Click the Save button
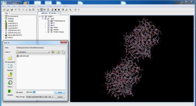The width and height of the screenshot is (196, 106). [x=60, y=92]
